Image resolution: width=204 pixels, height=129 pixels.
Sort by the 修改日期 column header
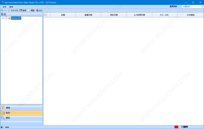tap(114, 15)
